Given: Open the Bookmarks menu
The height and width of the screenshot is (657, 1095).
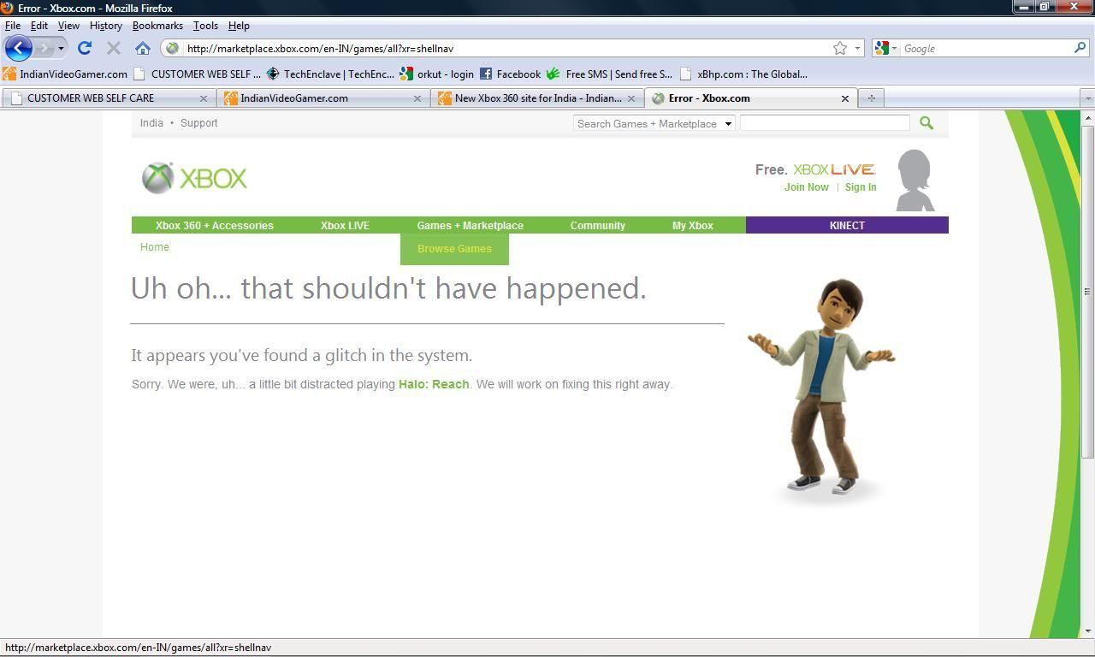Looking at the screenshot, I should [157, 26].
